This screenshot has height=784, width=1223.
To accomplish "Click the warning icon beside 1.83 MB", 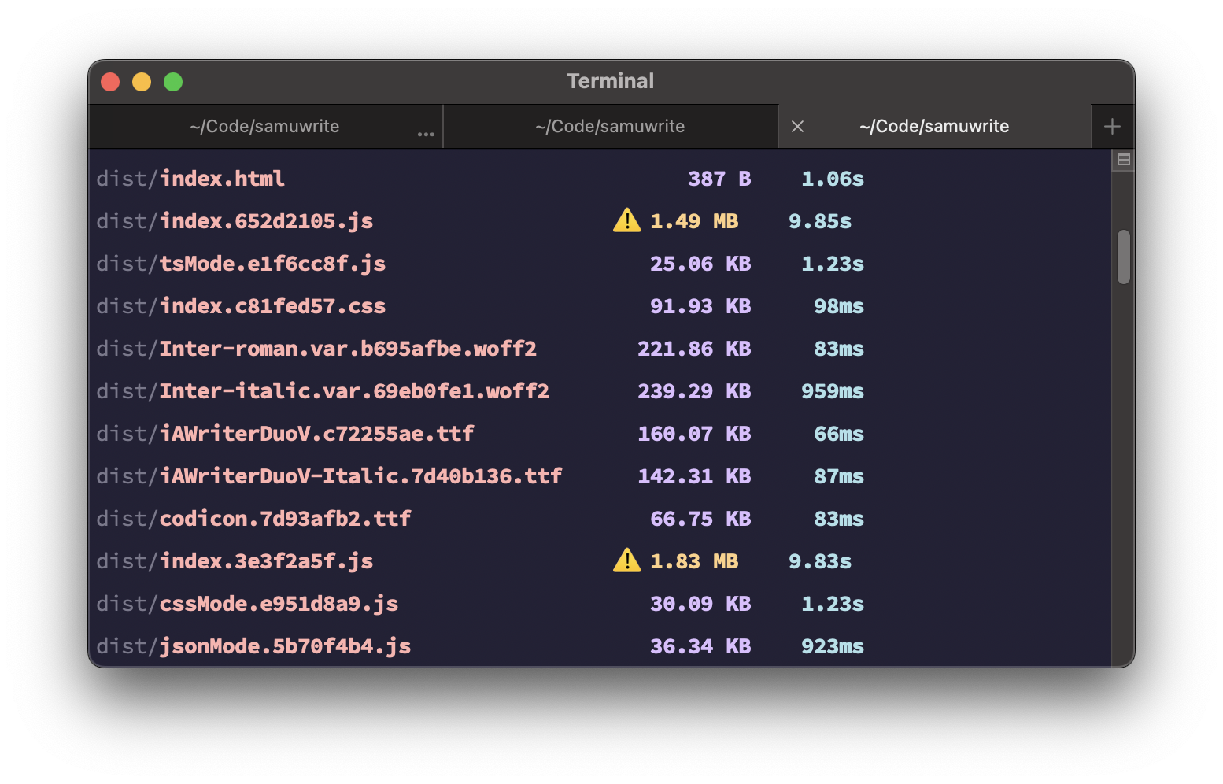I will pyautogui.click(x=627, y=560).
